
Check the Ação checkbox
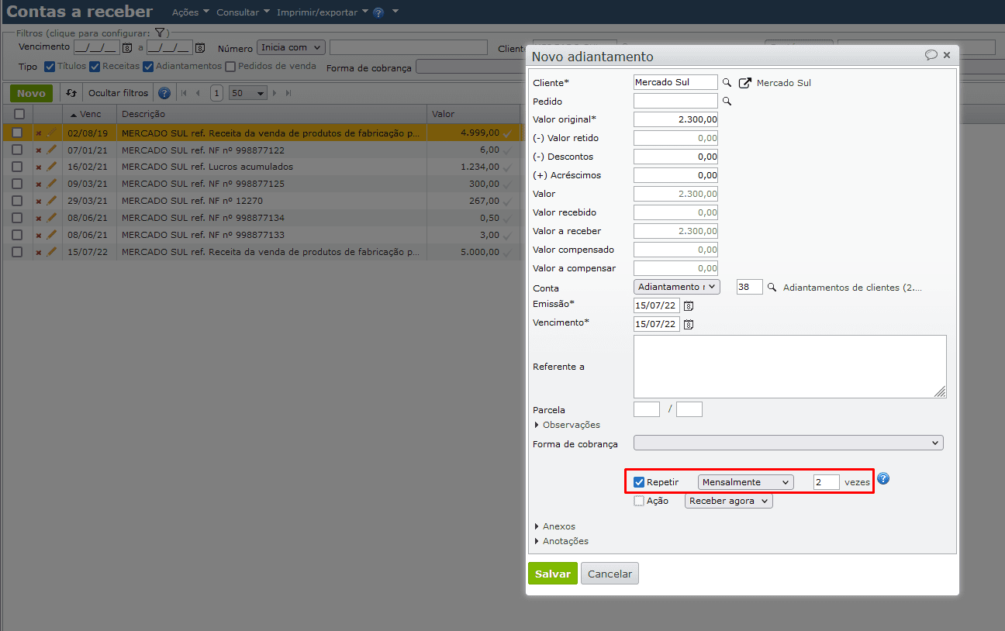pos(639,501)
